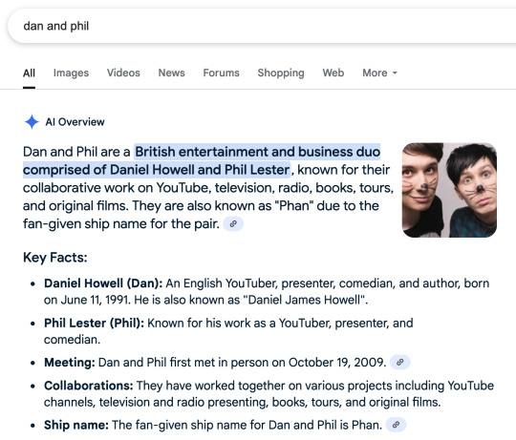Select the All tab
The image size is (516, 440).
(29, 73)
